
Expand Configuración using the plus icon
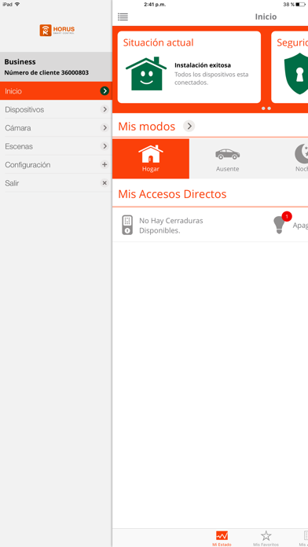pos(104,164)
